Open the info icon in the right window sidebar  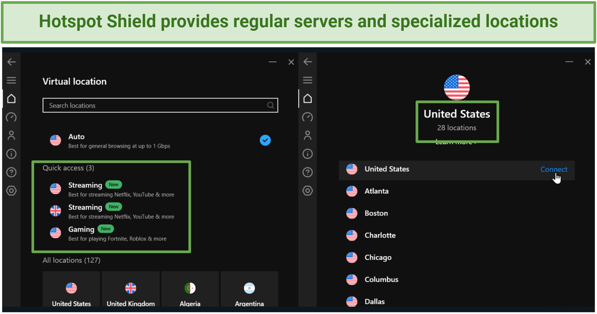pos(308,154)
